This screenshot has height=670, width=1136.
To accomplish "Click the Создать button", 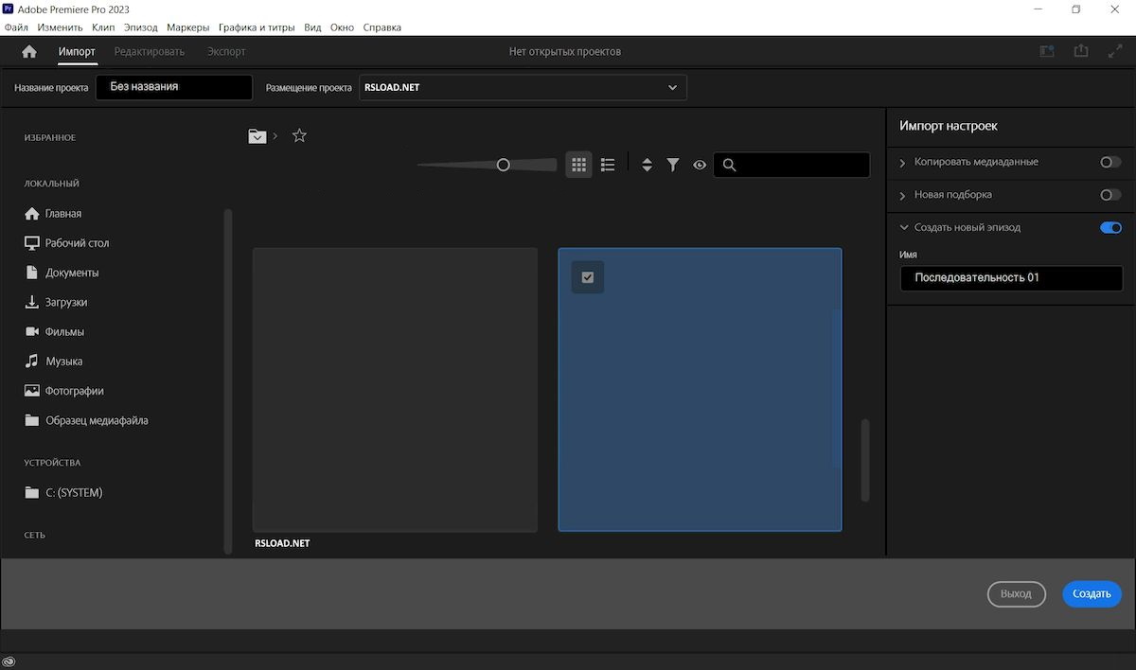I will (1092, 594).
